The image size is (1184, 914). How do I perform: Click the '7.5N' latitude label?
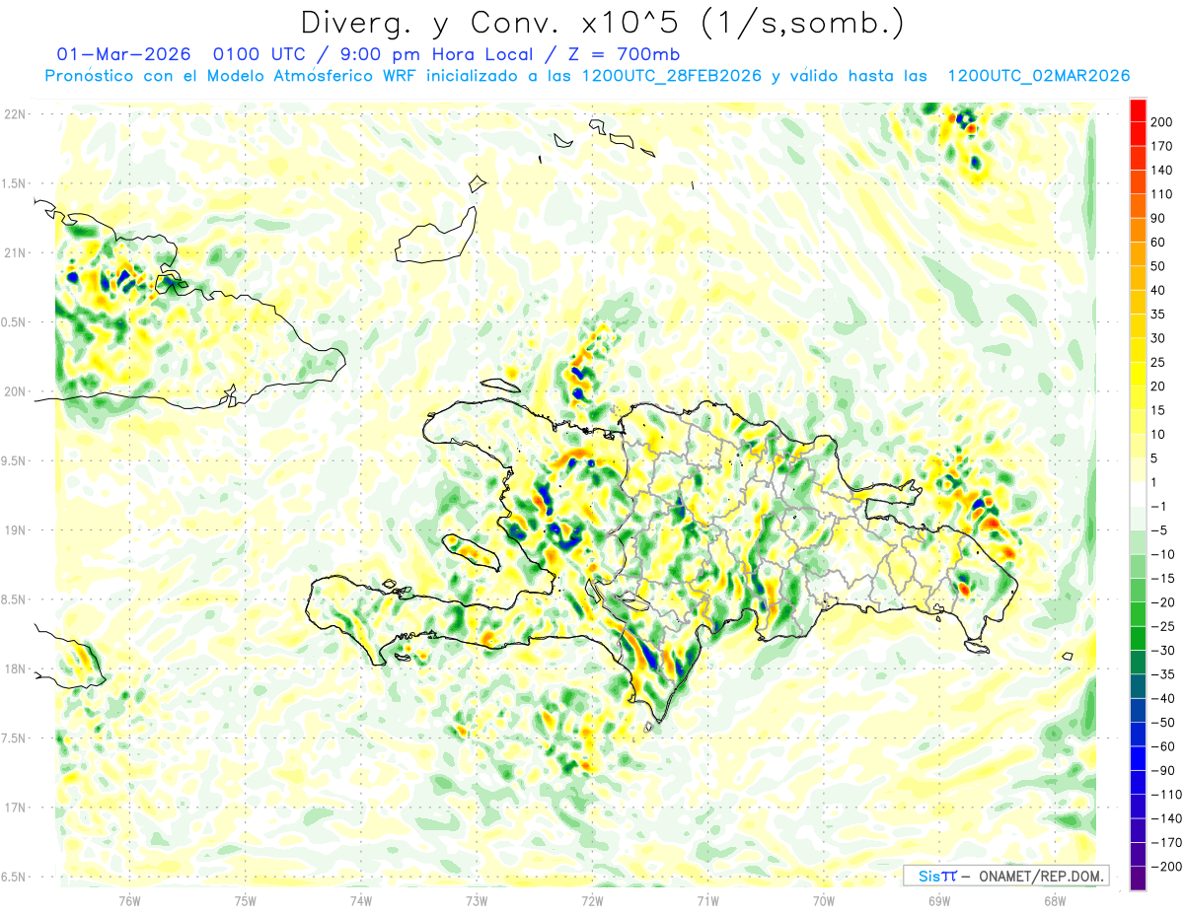click(x=14, y=738)
